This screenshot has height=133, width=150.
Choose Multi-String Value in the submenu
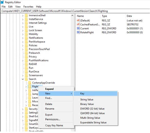coord(96,118)
